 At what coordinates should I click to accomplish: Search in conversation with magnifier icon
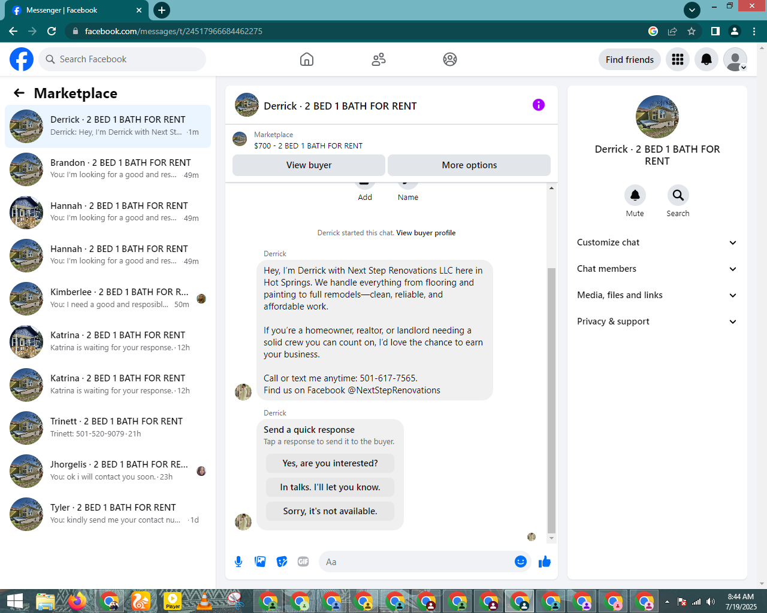[678, 195]
